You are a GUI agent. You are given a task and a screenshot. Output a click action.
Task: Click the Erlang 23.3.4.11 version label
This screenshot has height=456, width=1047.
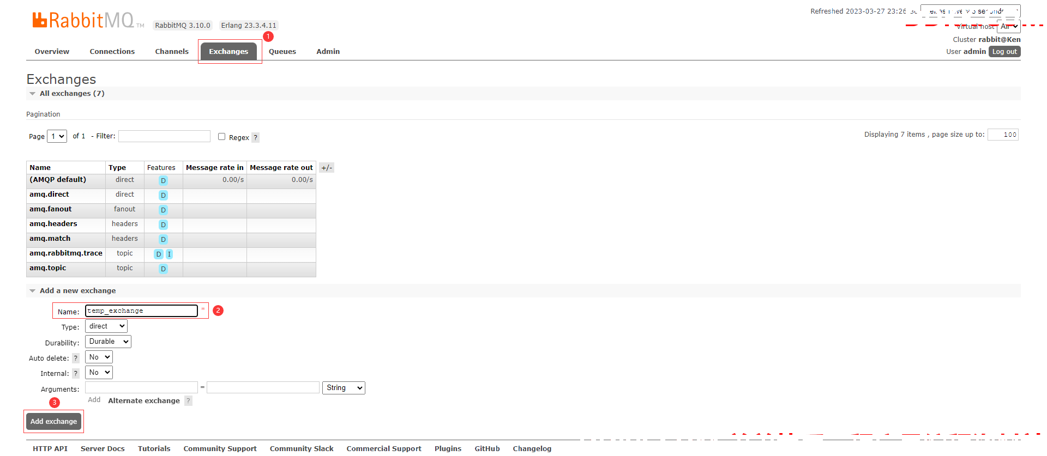(x=249, y=25)
